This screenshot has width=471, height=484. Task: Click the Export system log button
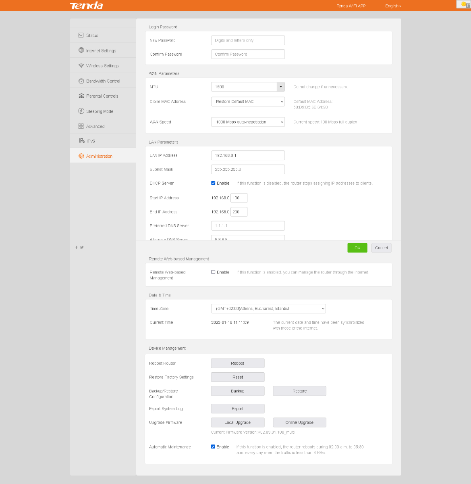(238, 409)
